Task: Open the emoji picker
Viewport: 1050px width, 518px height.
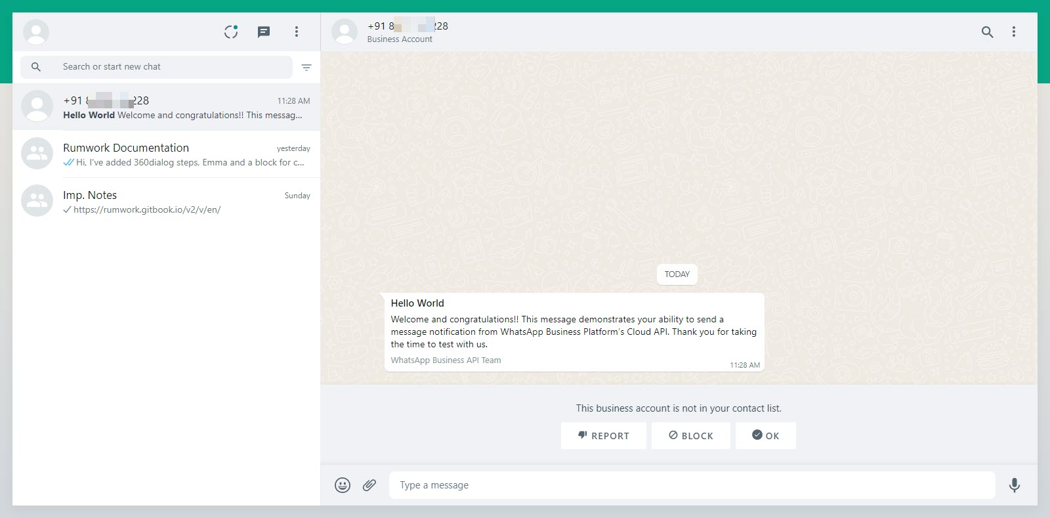Action: 343,485
